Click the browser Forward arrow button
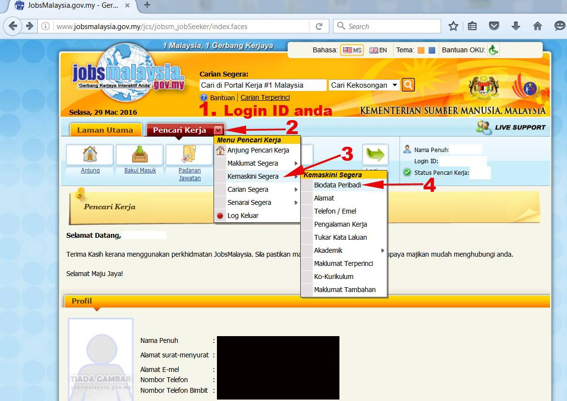Screen dimensions: 567x401 [x=30, y=26]
